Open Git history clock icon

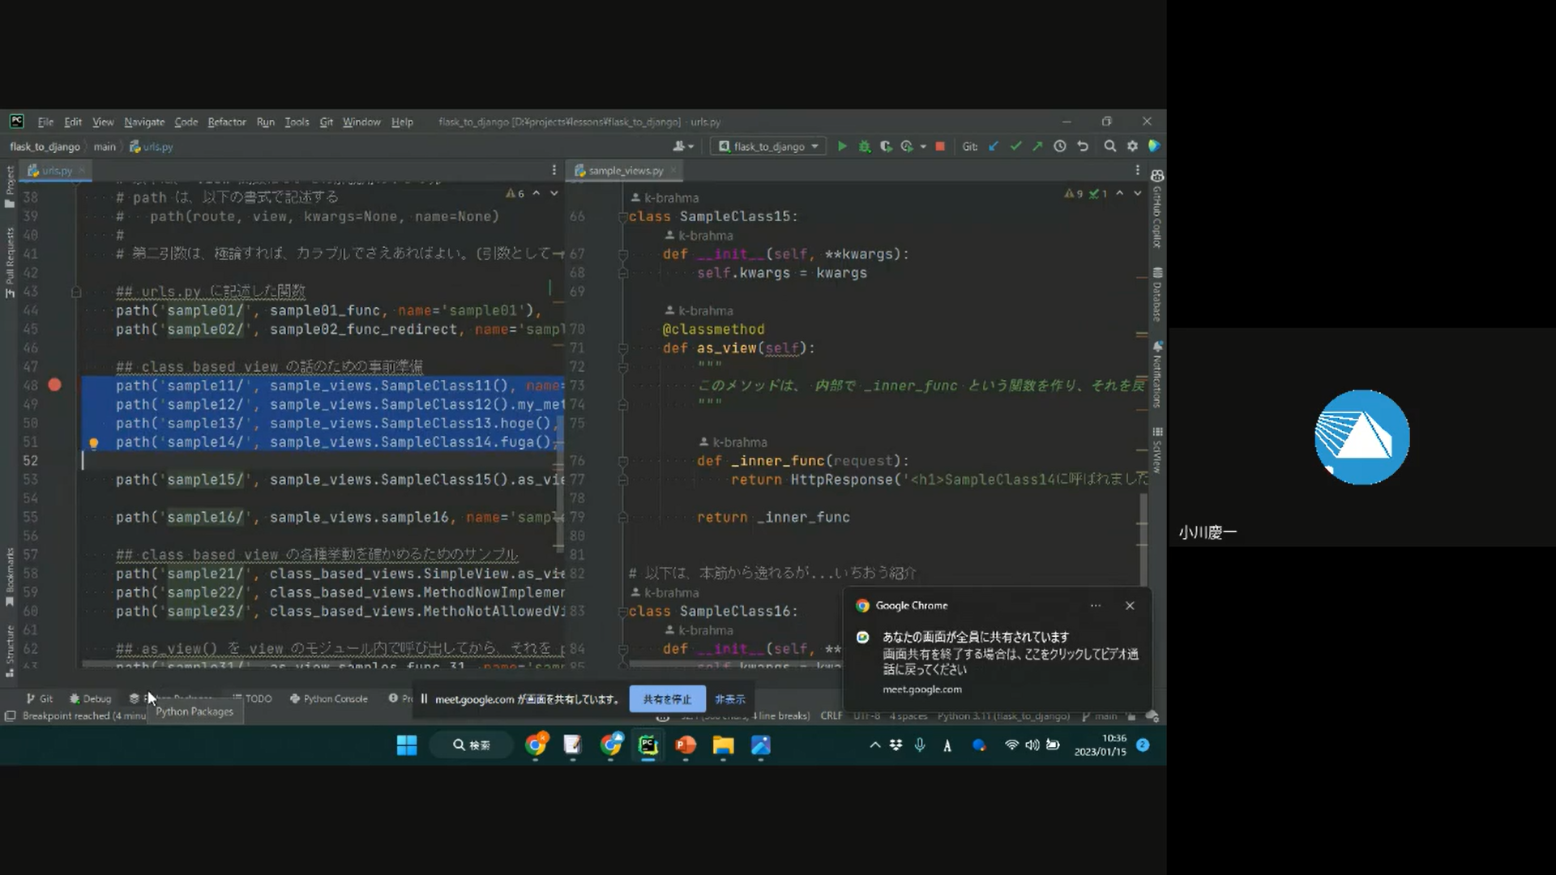1059,147
